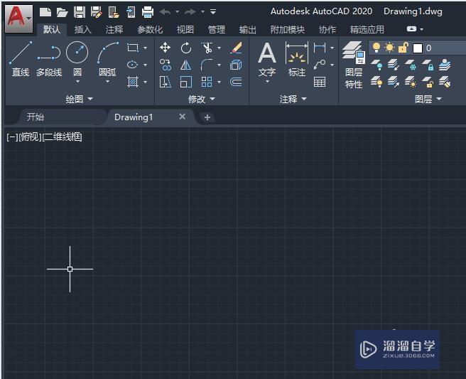Screen dimensions: 466x379
Task: Switch to the Manage (管理) ribbon tab
Action: 217,29
